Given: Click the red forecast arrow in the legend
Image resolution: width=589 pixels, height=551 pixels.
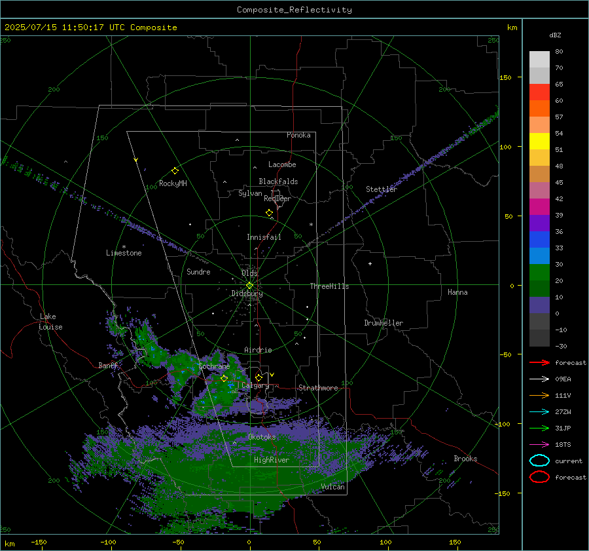Looking at the screenshot, I should [539, 362].
